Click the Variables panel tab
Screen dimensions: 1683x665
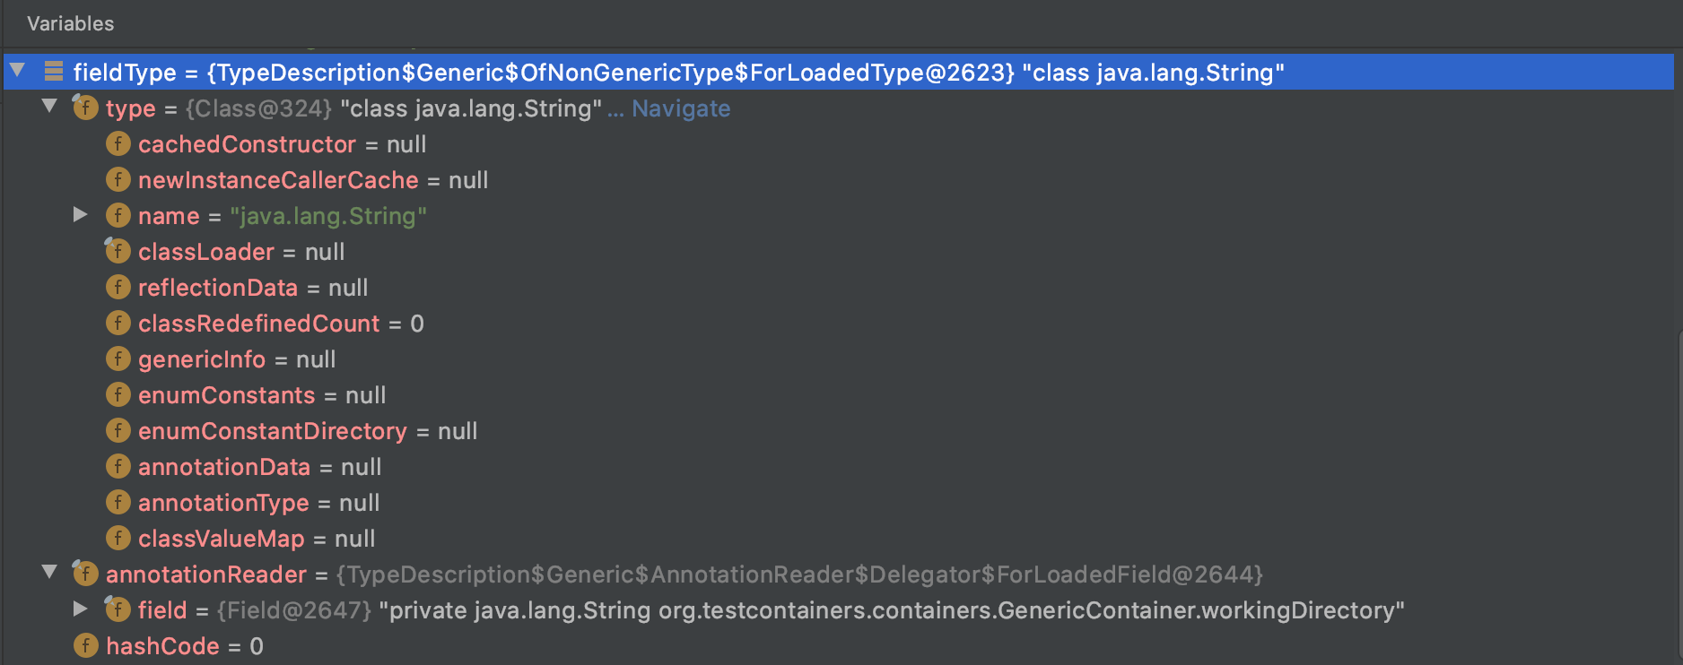[x=70, y=23]
